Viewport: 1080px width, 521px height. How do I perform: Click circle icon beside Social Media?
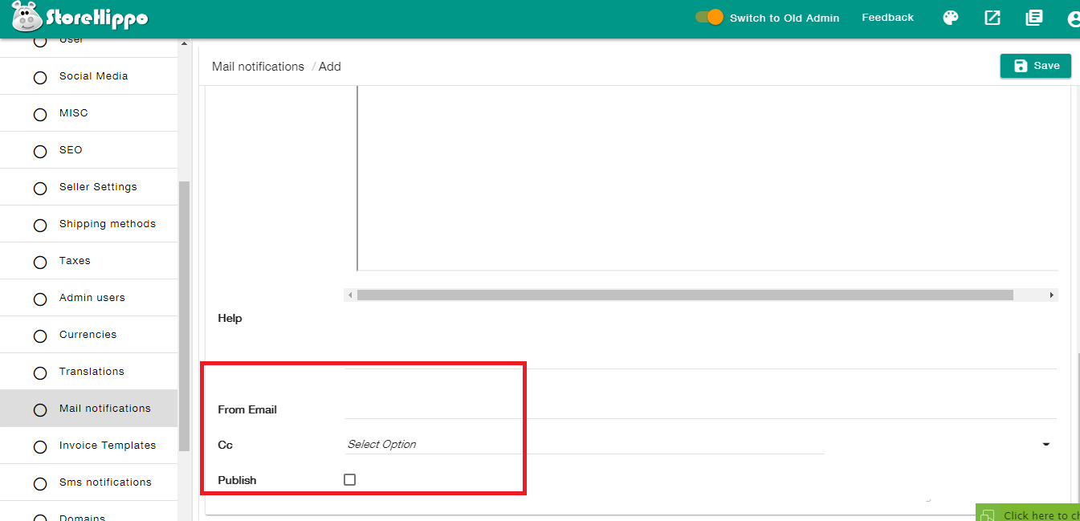(x=40, y=78)
